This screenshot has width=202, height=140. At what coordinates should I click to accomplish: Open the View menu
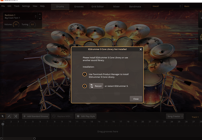[35, 6]
